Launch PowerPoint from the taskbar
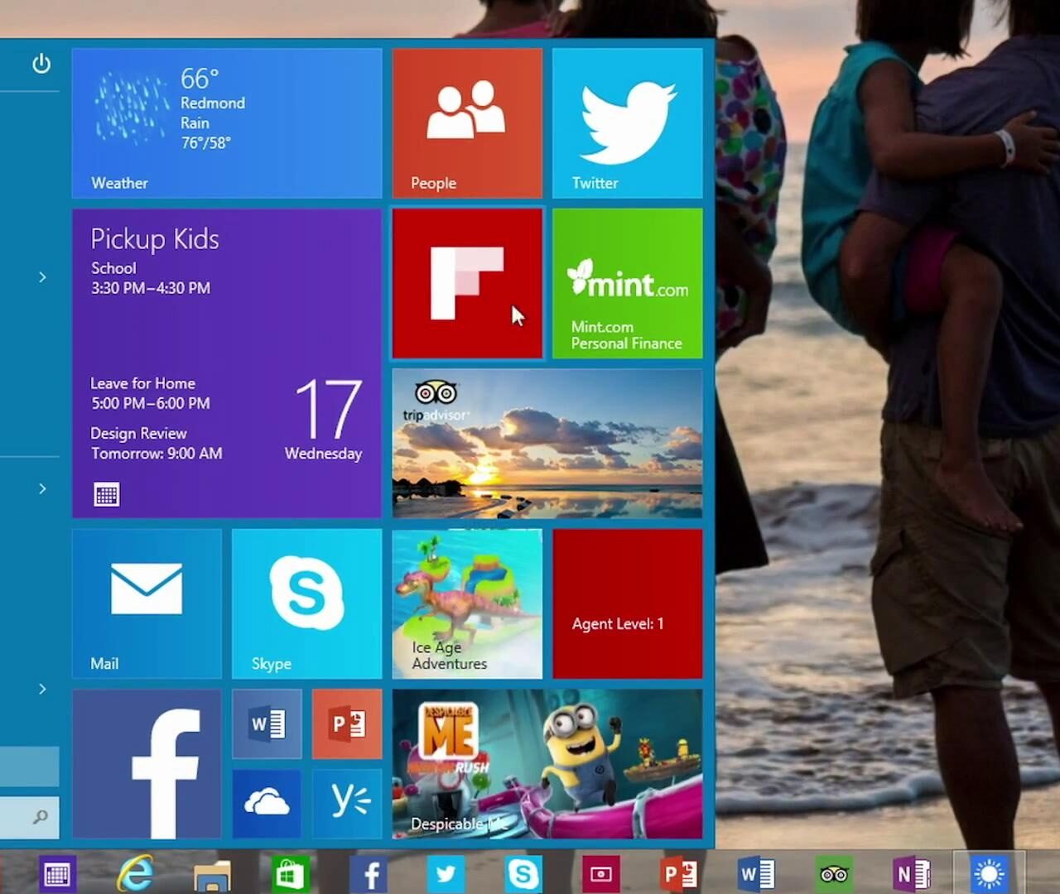 click(679, 874)
